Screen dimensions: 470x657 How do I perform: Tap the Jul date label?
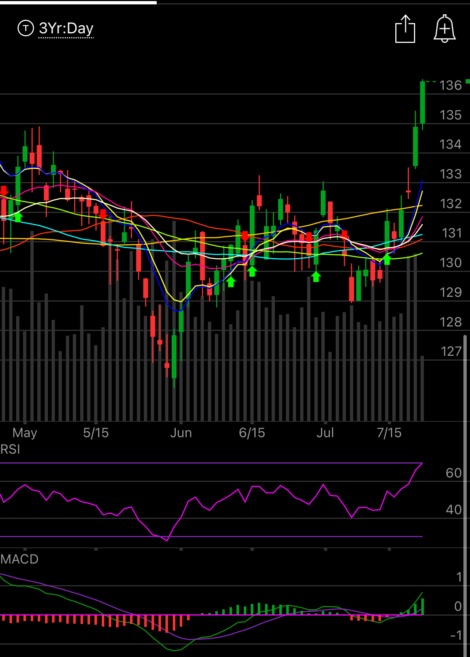tap(325, 433)
